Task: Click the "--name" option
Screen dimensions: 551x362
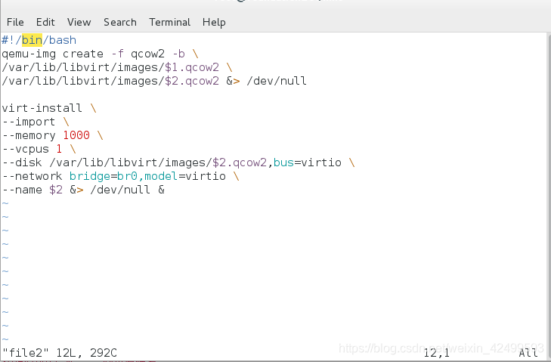Action: [22, 190]
